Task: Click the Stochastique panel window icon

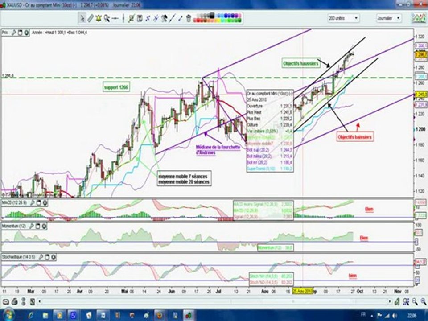Action: 47,257
